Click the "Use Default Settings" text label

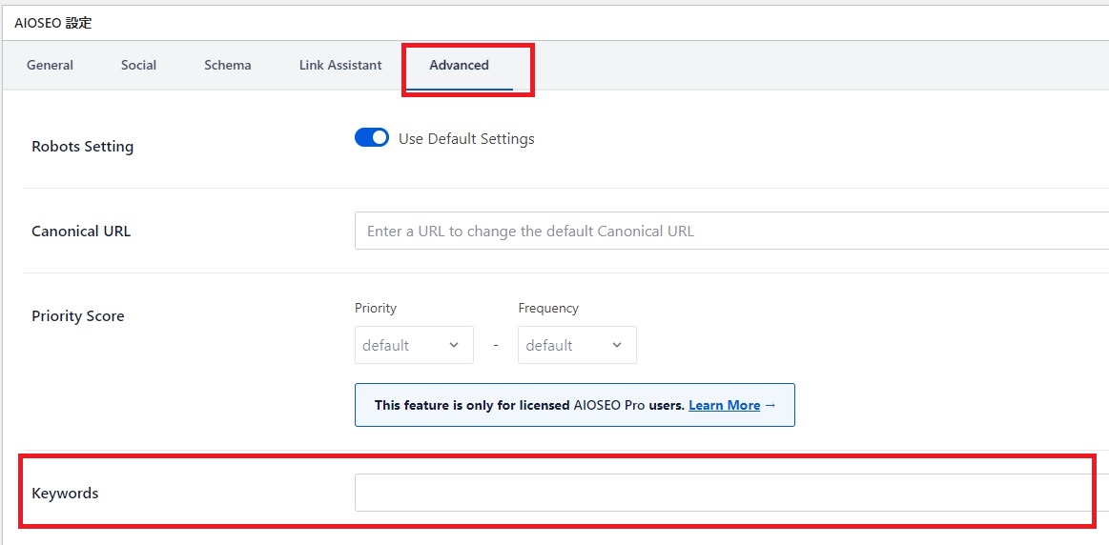[x=466, y=139]
